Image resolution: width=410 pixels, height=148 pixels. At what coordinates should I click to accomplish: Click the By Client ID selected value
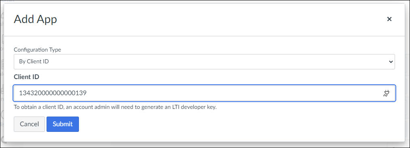click(34, 62)
